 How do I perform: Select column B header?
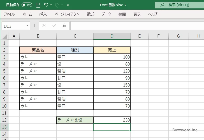point(38,36)
